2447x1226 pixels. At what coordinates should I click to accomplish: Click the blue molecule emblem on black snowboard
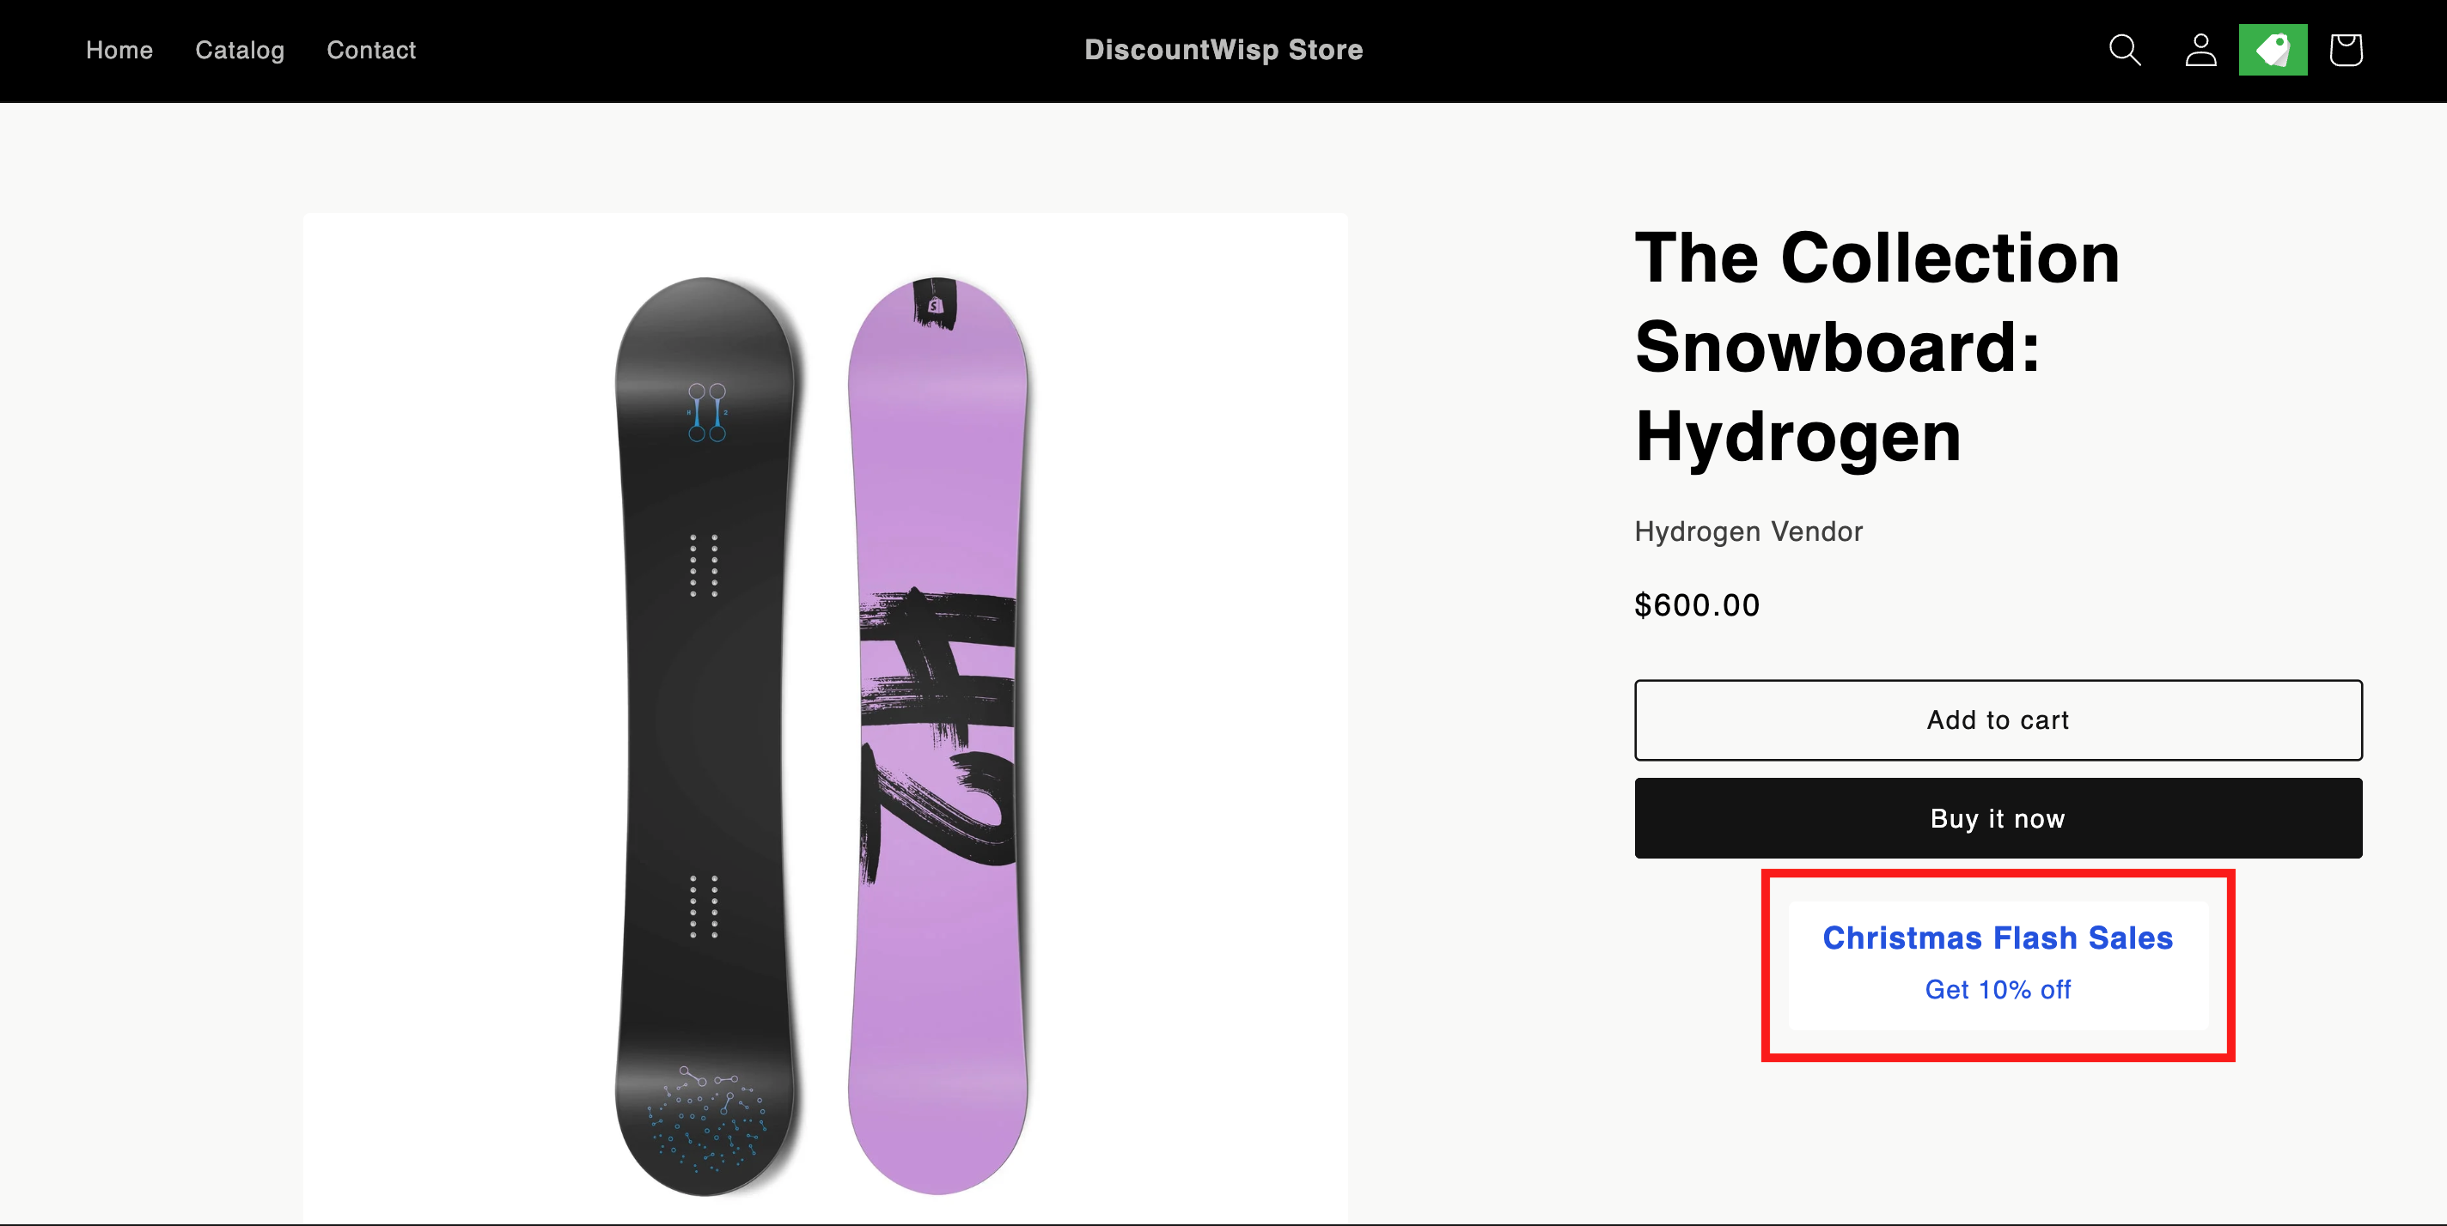[707, 412]
